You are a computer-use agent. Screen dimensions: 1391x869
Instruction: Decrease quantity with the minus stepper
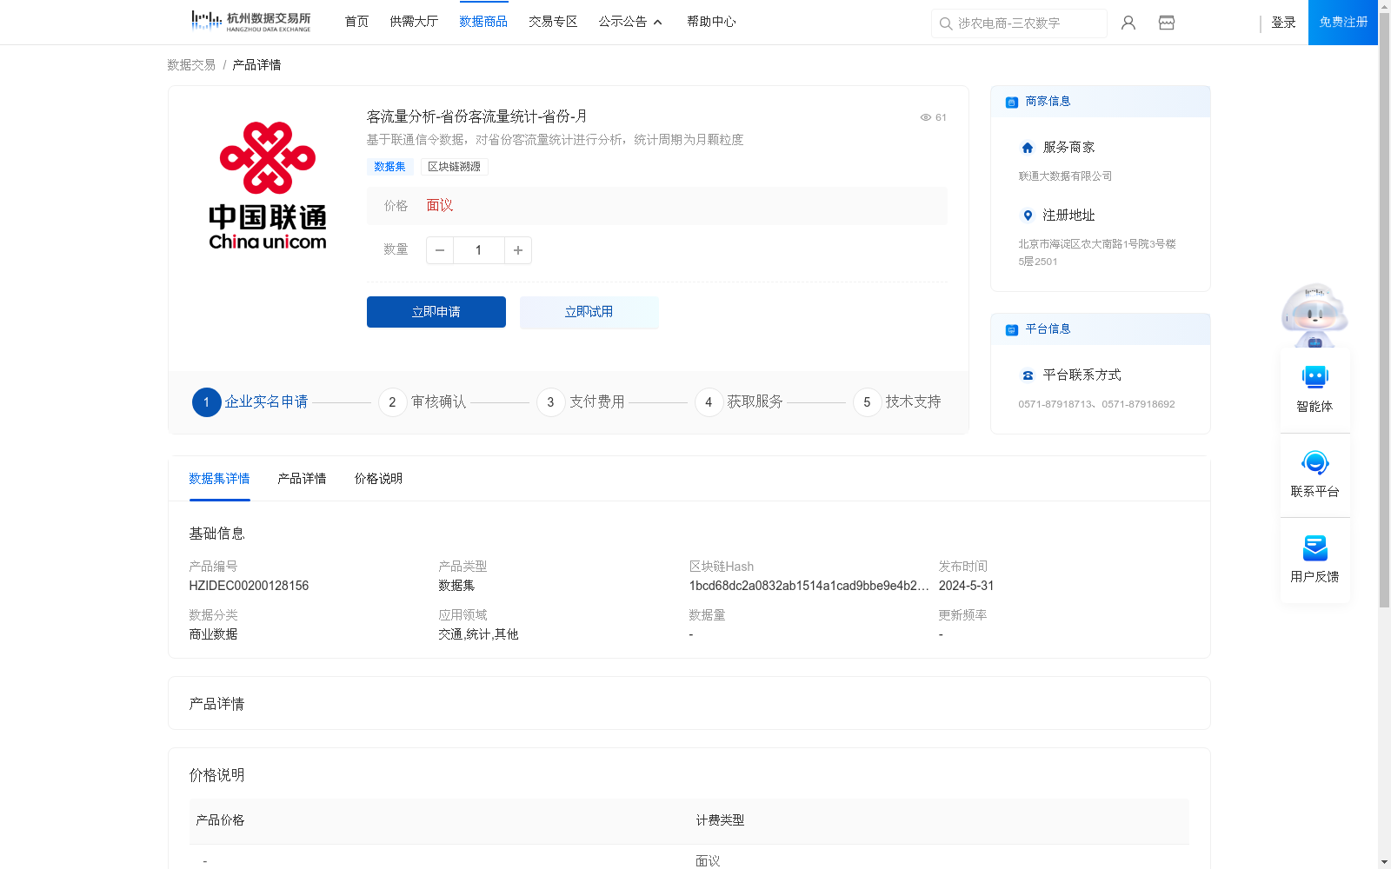tap(439, 250)
